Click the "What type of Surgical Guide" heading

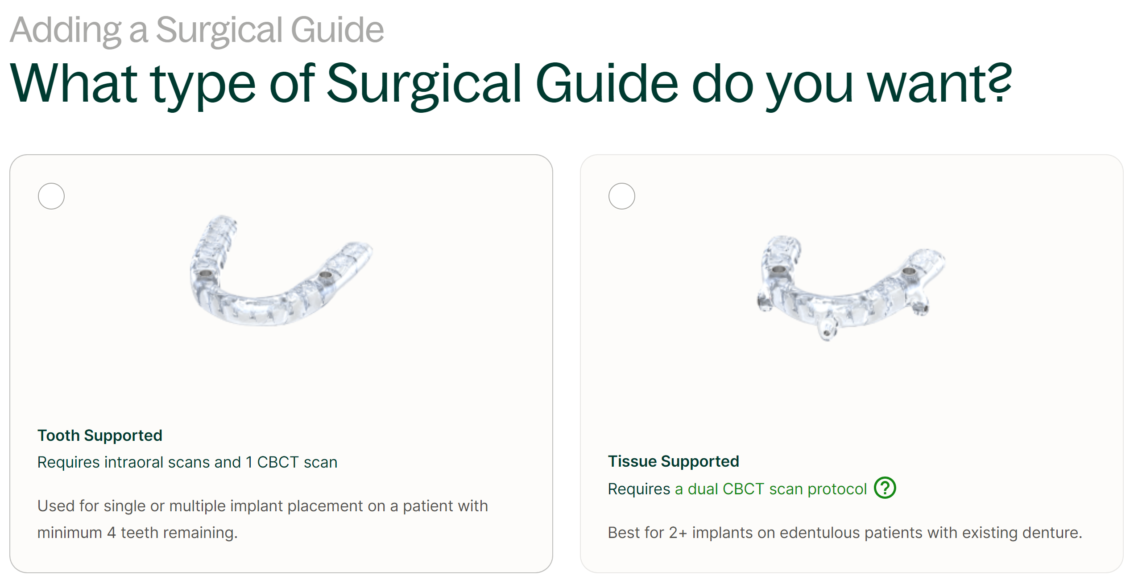coord(510,83)
